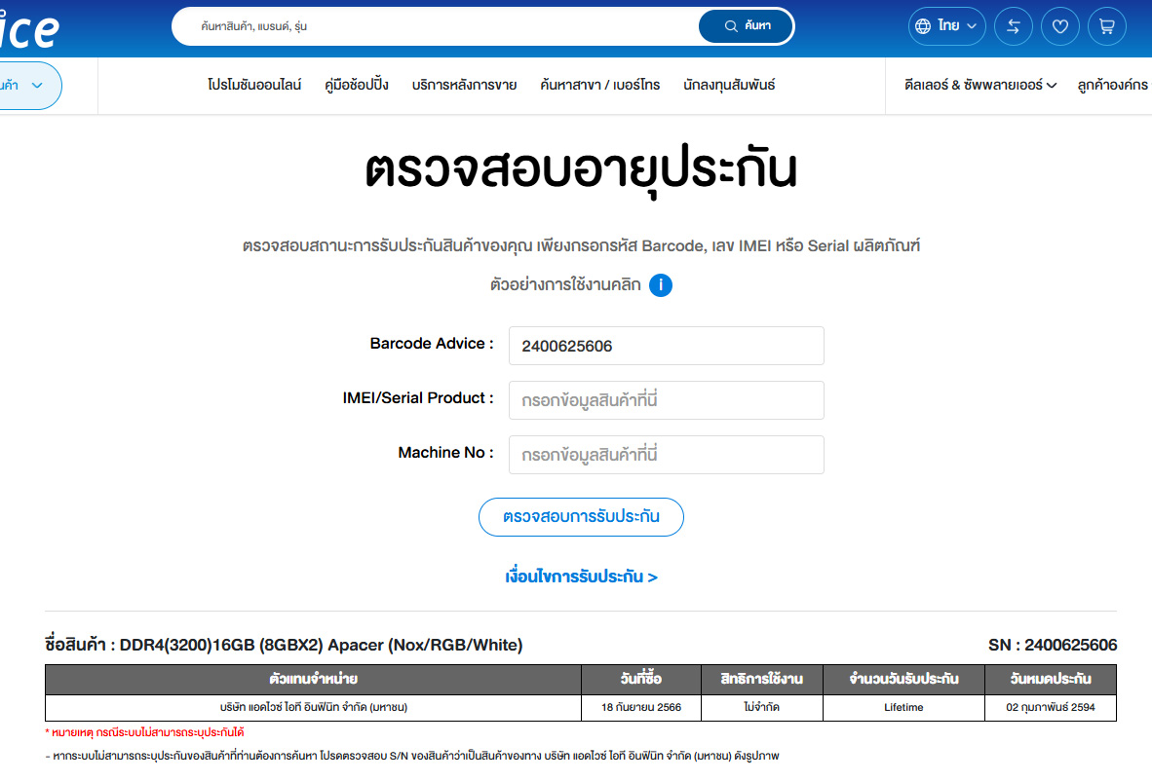This screenshot has width=1152, height=782.
Task: Click the Machine No input field
Action: (x=666, y=455)
